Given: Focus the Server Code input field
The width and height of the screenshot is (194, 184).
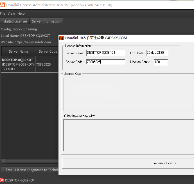Looking at the screenshot, I should (105, 62).
